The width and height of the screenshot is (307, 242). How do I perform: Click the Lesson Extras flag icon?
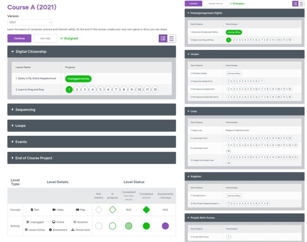27,230
